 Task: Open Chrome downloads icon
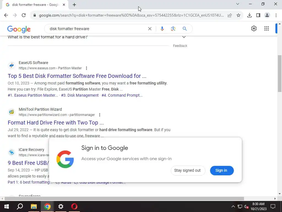click(x=250, y=15)
